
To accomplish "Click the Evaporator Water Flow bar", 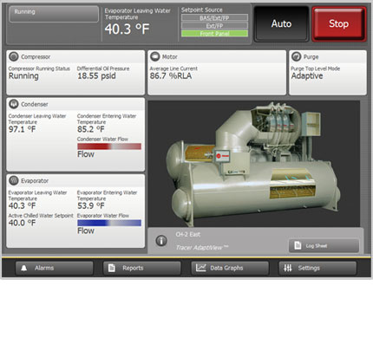I will click(109, 223).
